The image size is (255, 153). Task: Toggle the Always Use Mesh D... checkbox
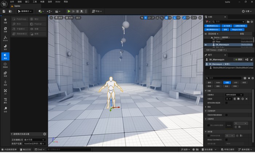(226, 140)
